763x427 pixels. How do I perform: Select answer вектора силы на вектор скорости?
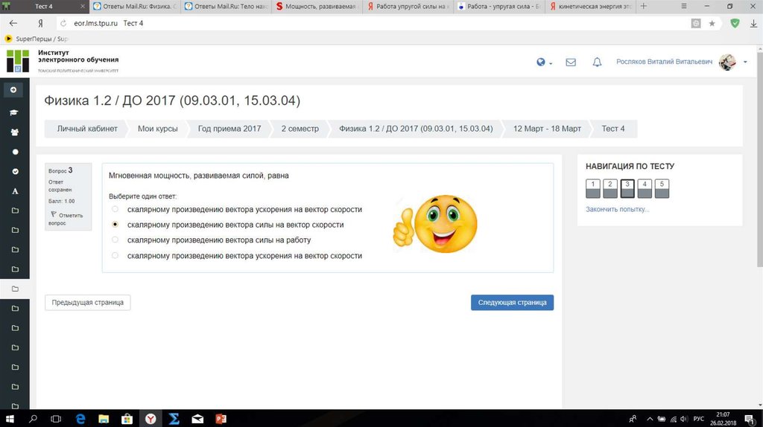point(115,225)
